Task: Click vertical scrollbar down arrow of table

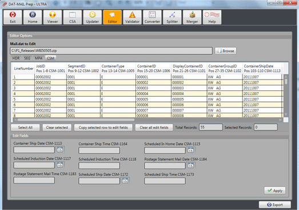Action: pyautogui.click(x=286, y=114)
